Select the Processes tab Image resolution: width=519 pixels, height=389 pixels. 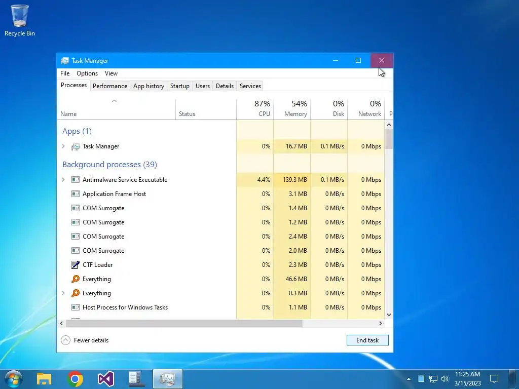tap(73, 85)
